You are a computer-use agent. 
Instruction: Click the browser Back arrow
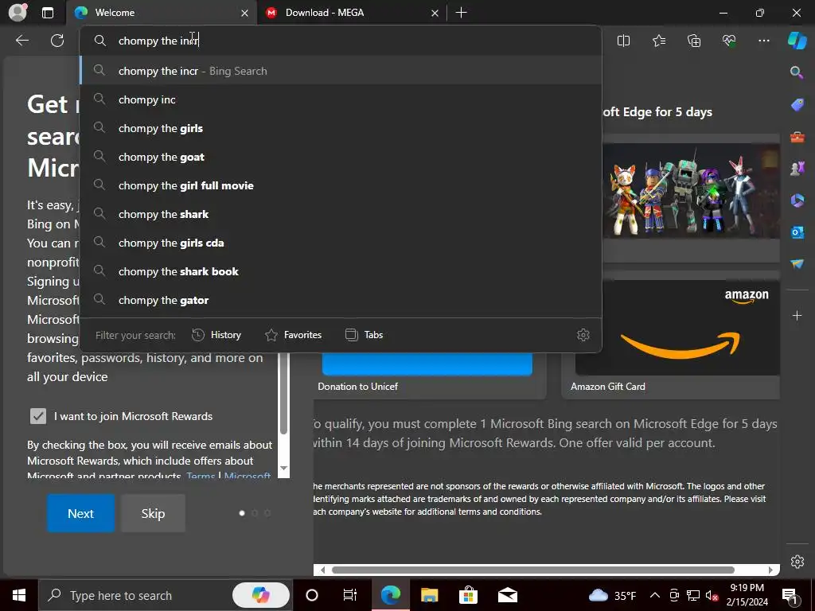click(22, 41)
